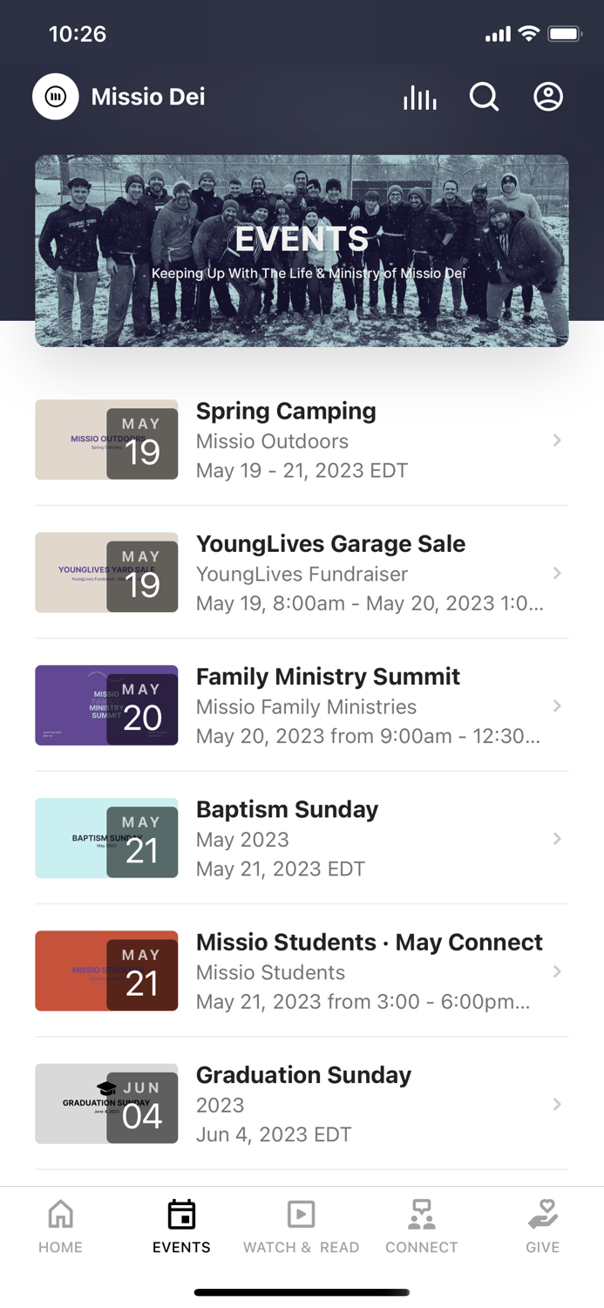The height and width of the screenshot is (1308, 604).
Task: Tap the Events banner photo
Action: tap(302, 250)
